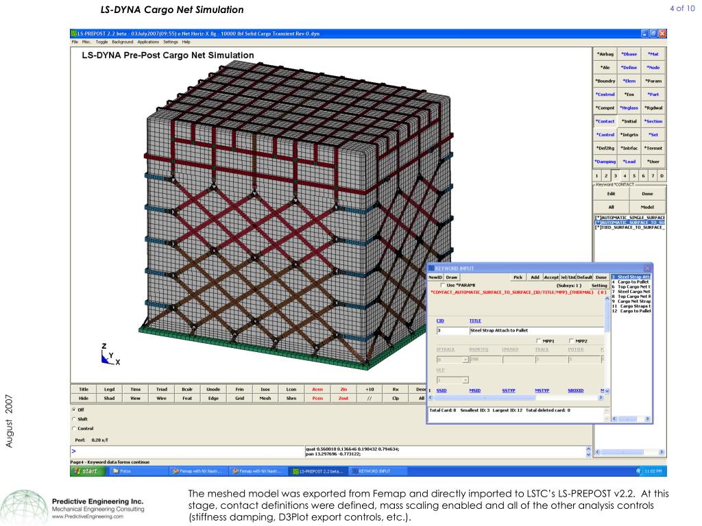
Task: Open the *Airbag keyword button
Action: (605, 54)
